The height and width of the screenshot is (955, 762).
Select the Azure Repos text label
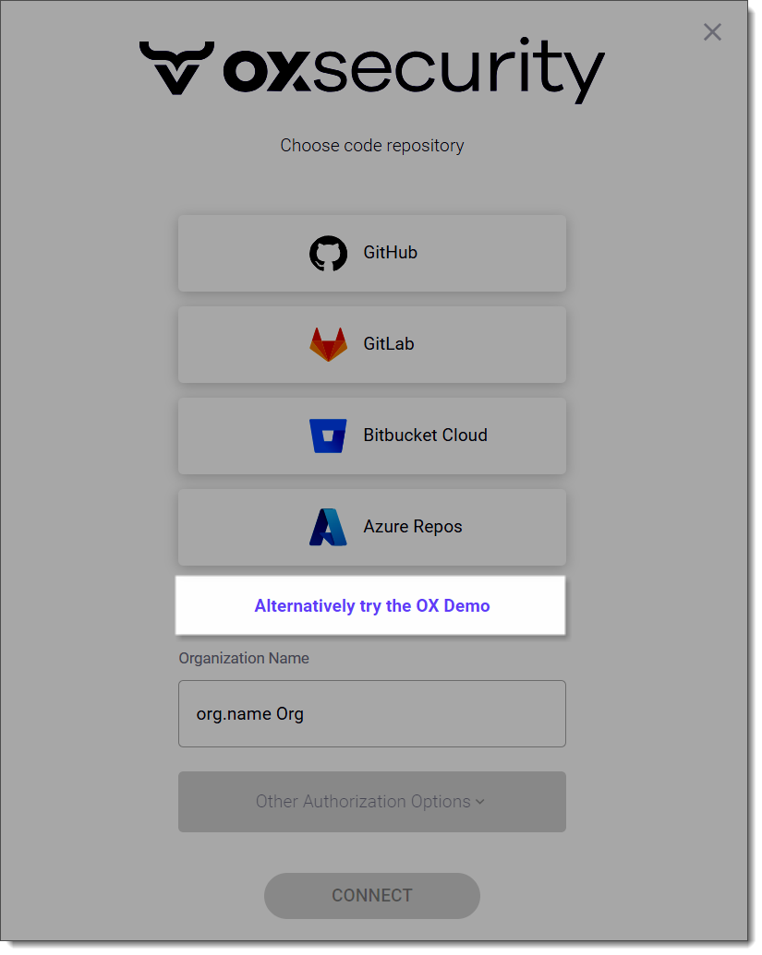(412, 527)
